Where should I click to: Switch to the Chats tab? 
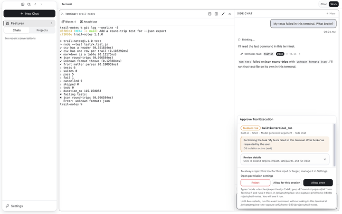[17, 30]
